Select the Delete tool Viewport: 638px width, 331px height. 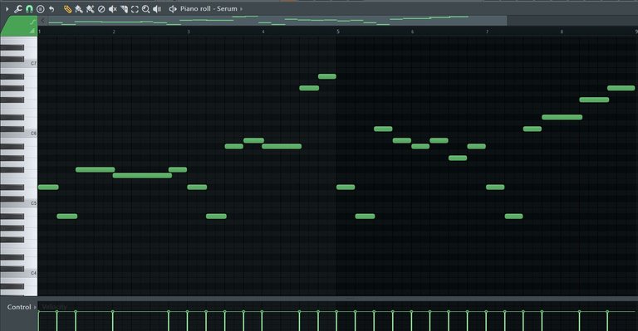point(101,8)
